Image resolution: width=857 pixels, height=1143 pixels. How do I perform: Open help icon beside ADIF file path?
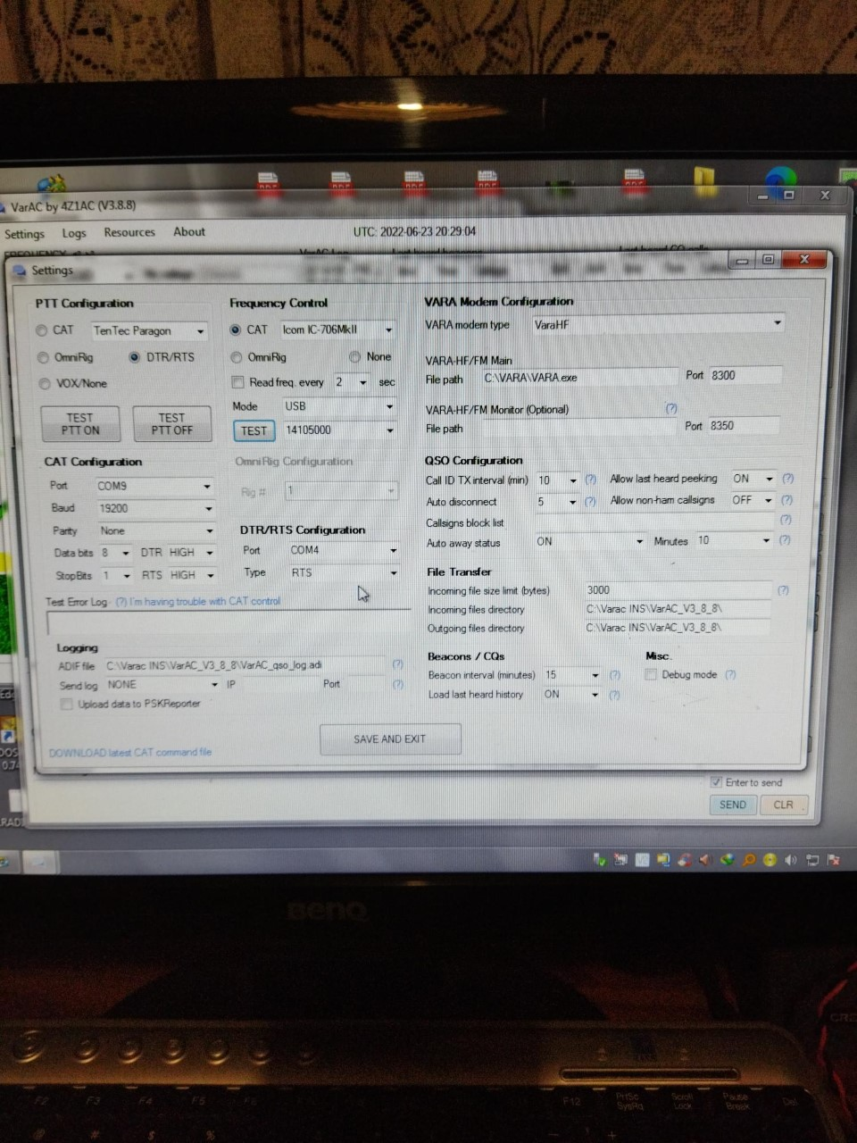(x=397, y=664)
